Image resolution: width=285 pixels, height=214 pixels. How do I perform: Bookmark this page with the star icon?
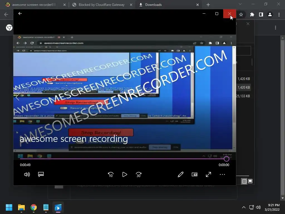[x=241, y=14]
